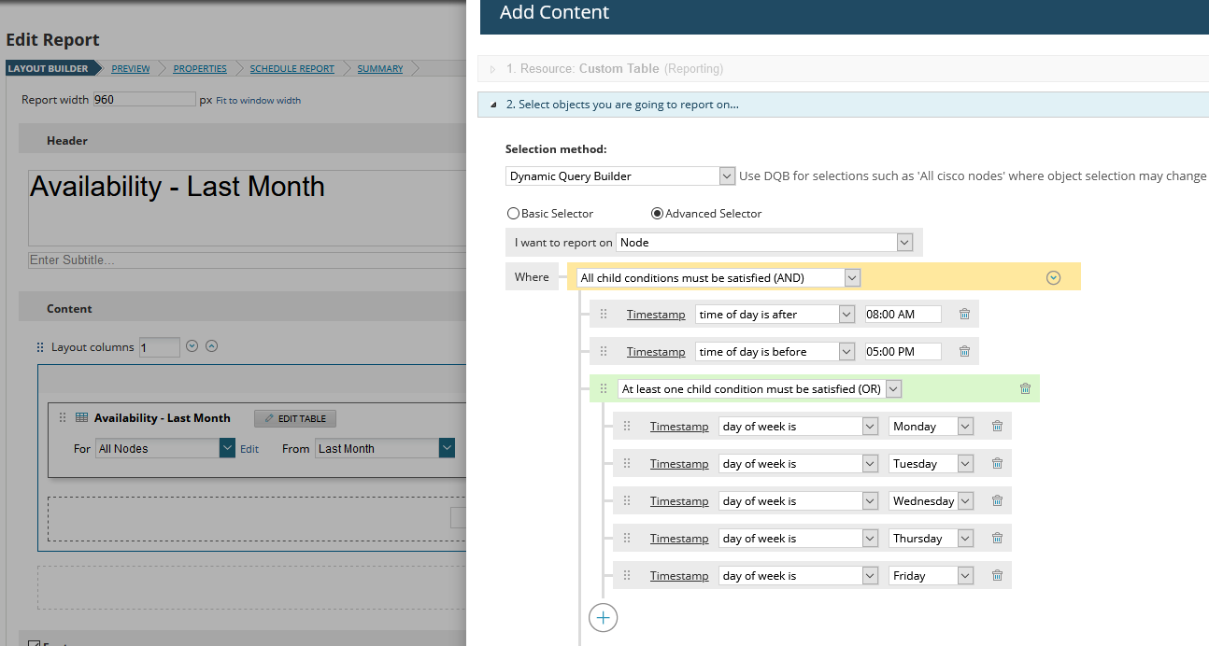The width and height of the screenshot is (1209, 646).
Task: Remove the OR condition group
Action: coord(1025,389)
